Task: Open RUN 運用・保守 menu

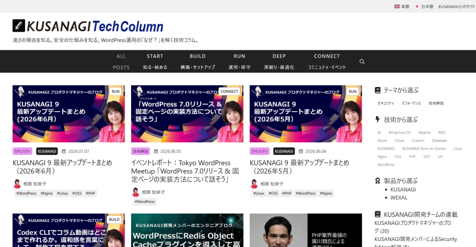Action: 239,62
